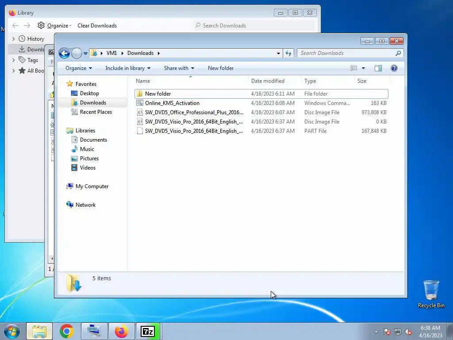Image resolution: width=453 pixels, height=340 pixels.
Task: Click the Firefox taskbar icon
Action: pos(122,331)
